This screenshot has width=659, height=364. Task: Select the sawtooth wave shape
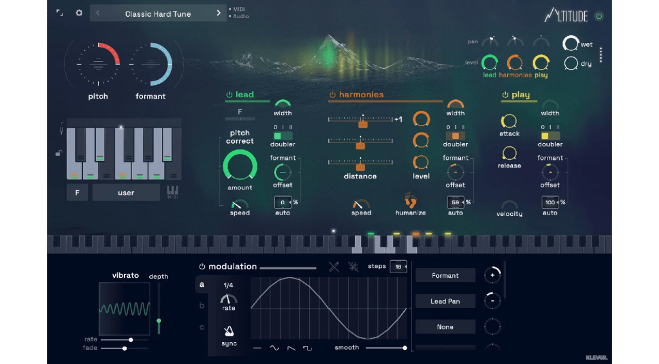point(292,348)
